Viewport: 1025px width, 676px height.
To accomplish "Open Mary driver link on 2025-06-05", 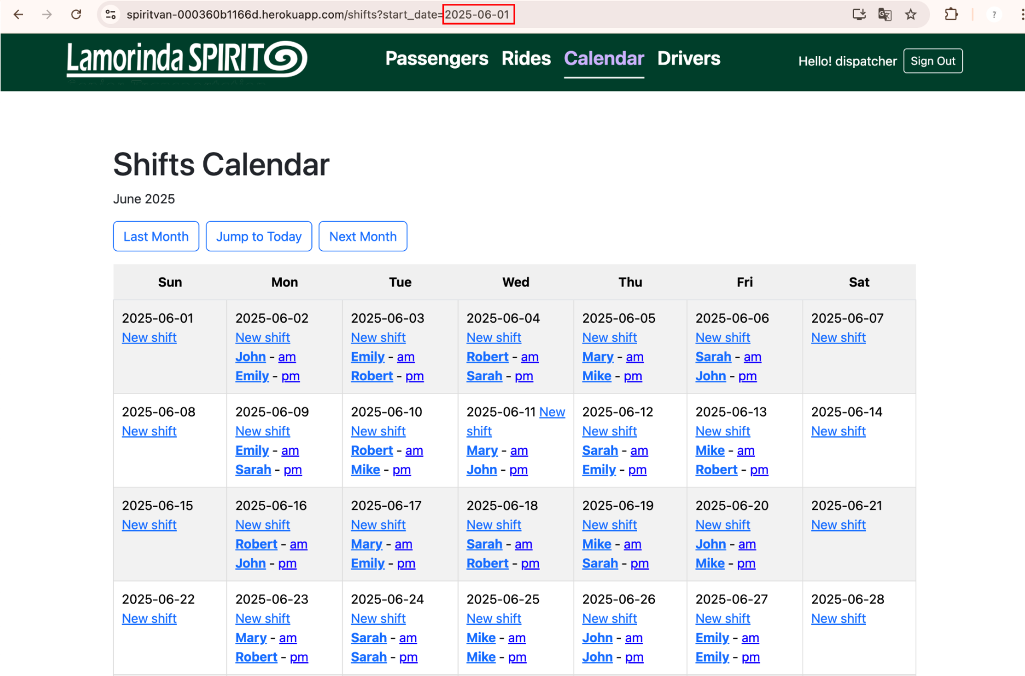I will coord(598,357).
